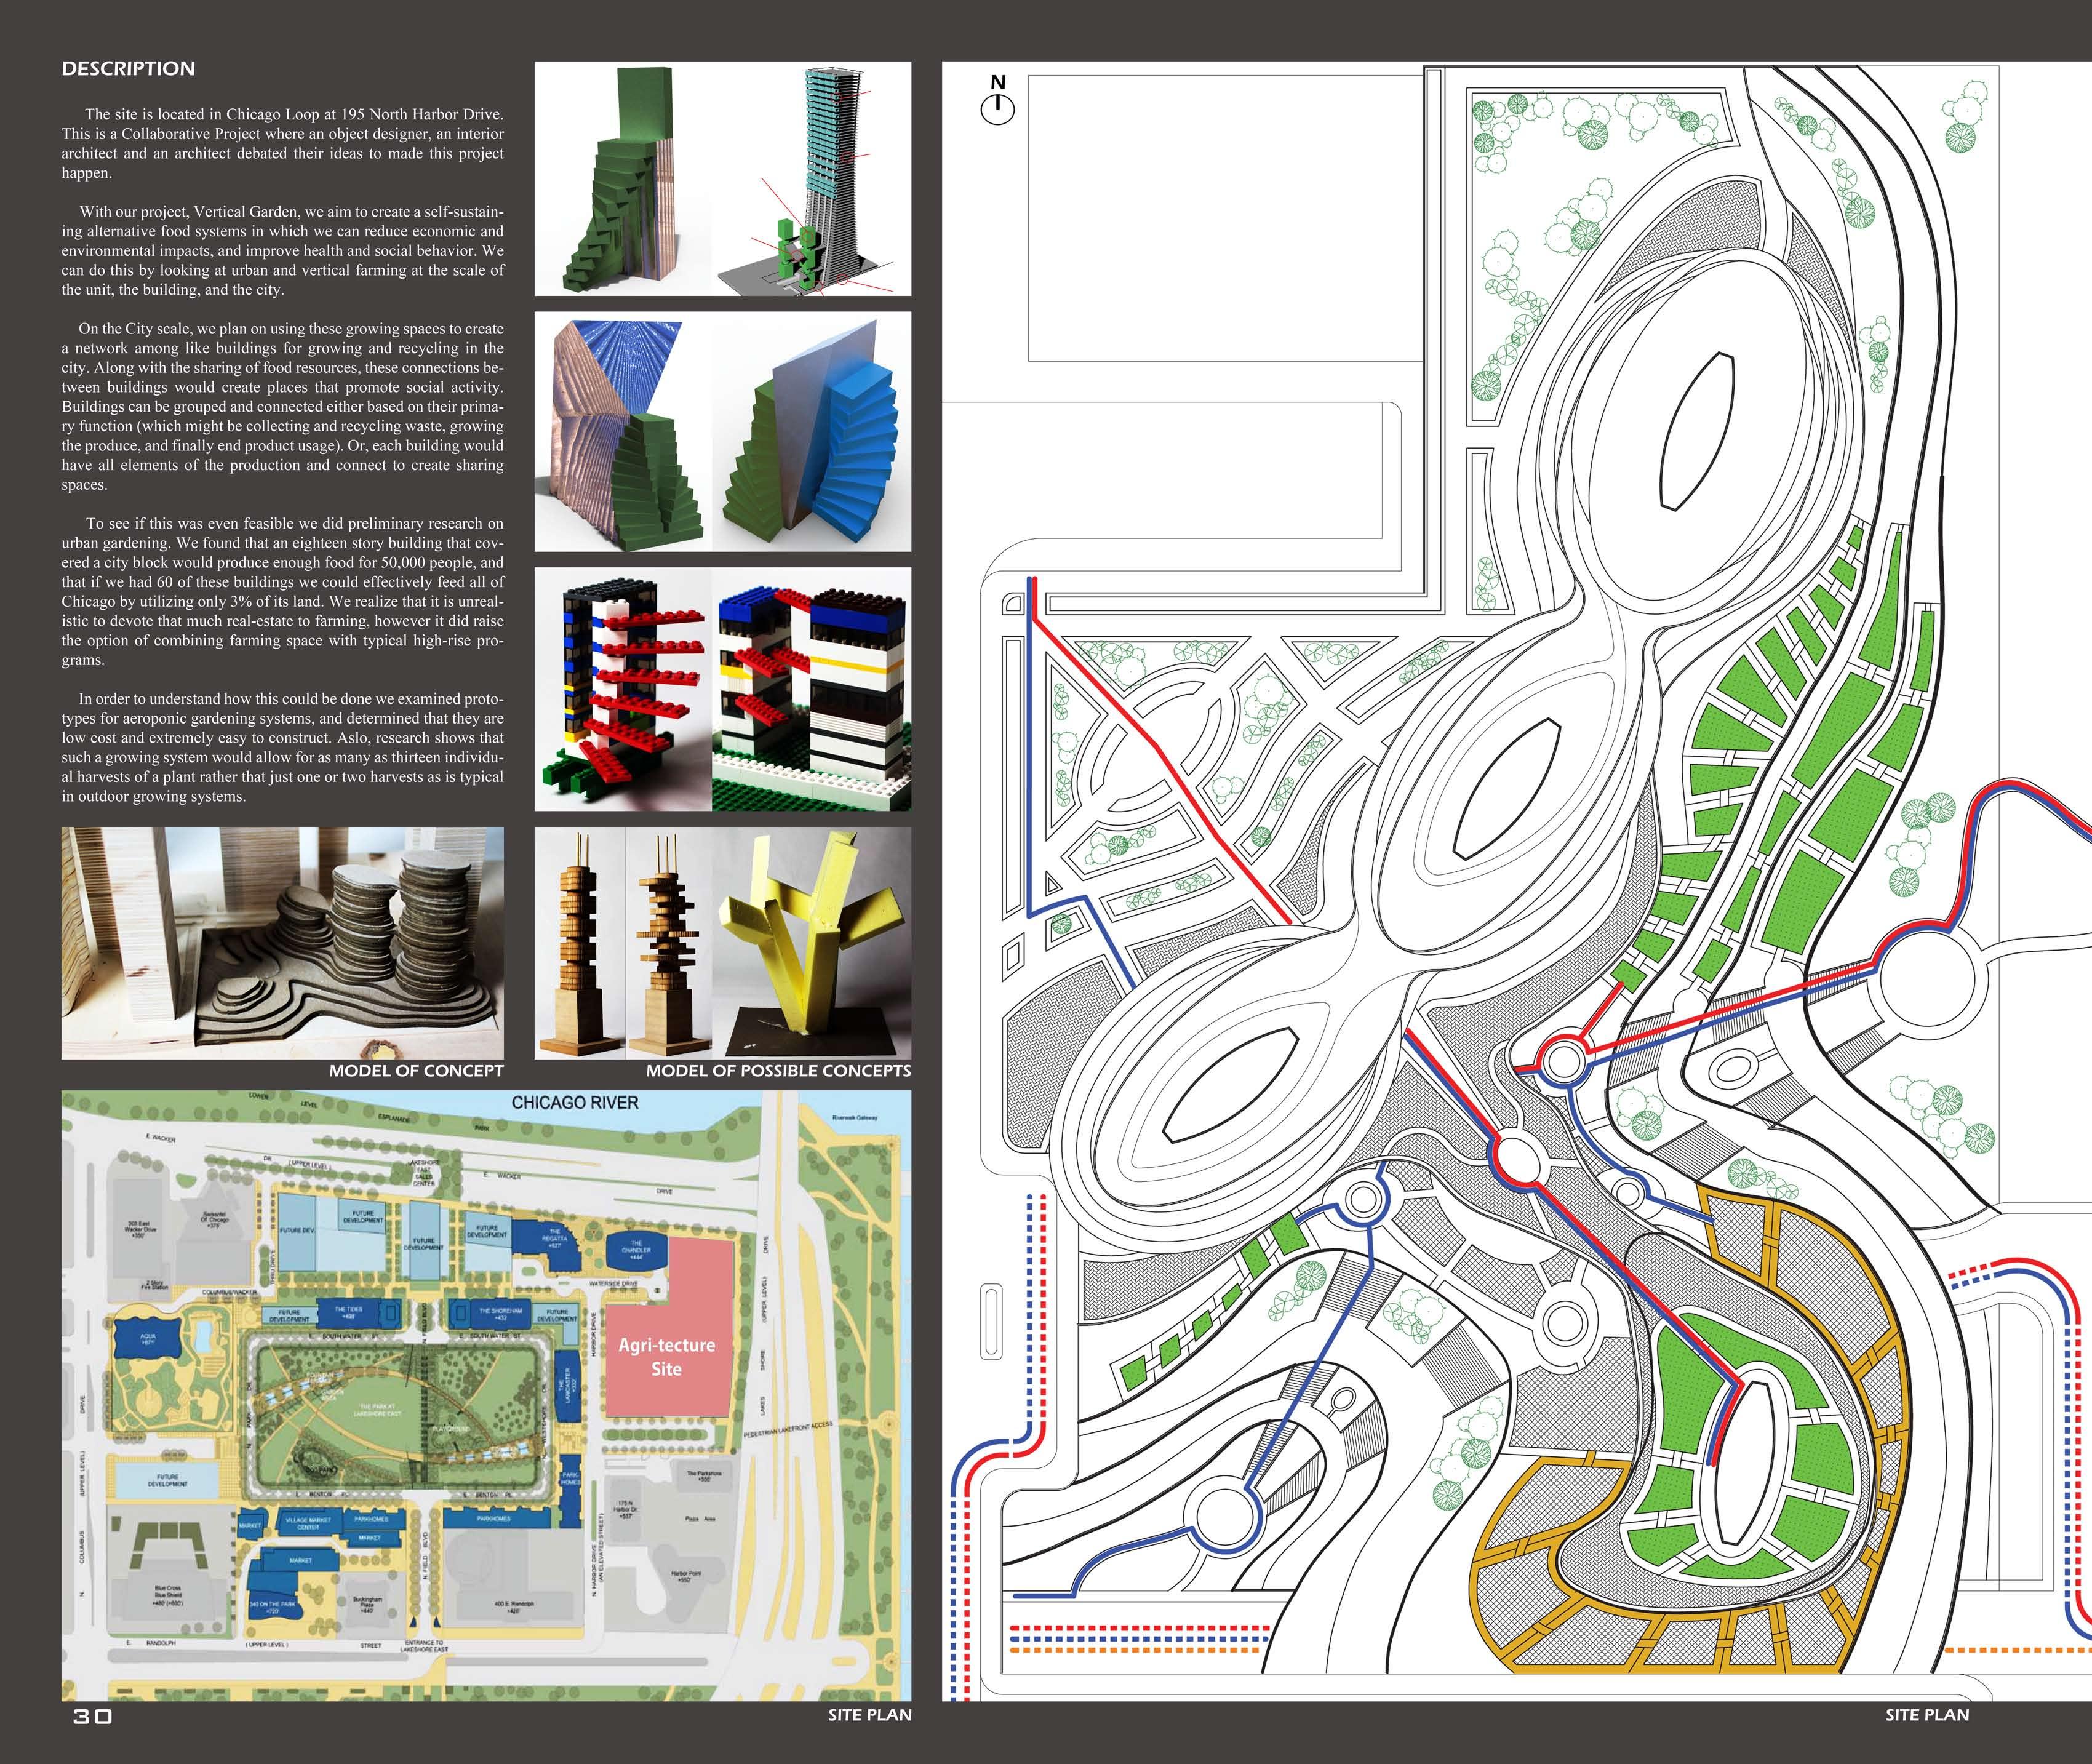2092x1764 pixels.
Task: Click the MODEL OF CONCEPT caption
Action: 416,1071
